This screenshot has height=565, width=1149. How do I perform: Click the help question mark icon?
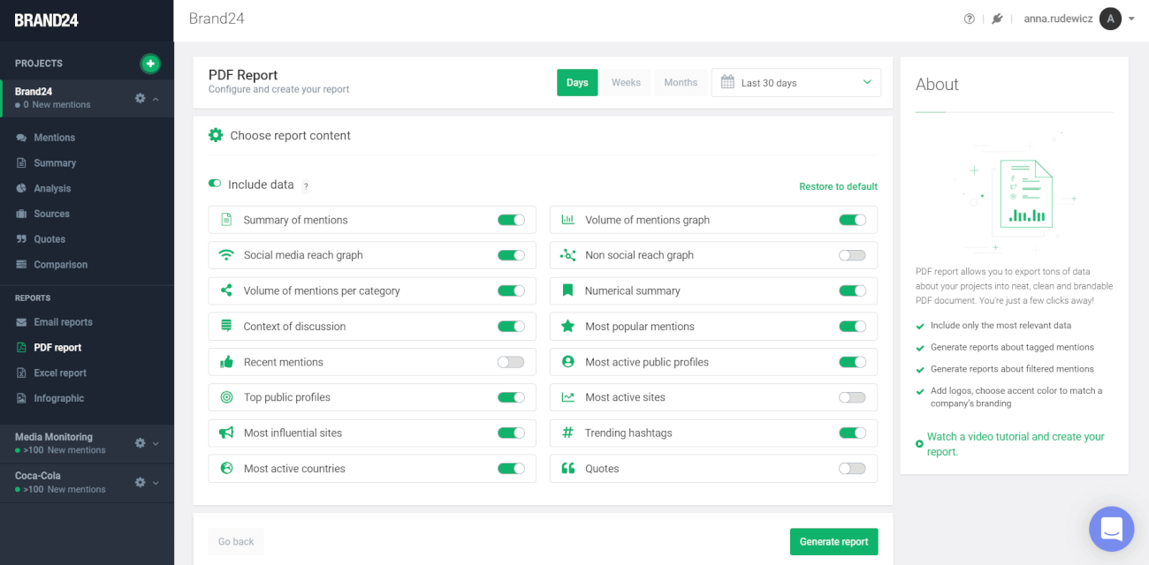click(970, 19)
